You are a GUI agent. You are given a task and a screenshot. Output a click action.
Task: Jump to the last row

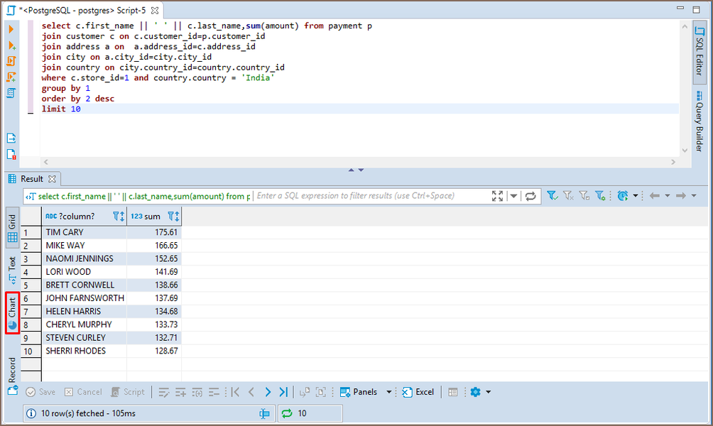[283, 392]
